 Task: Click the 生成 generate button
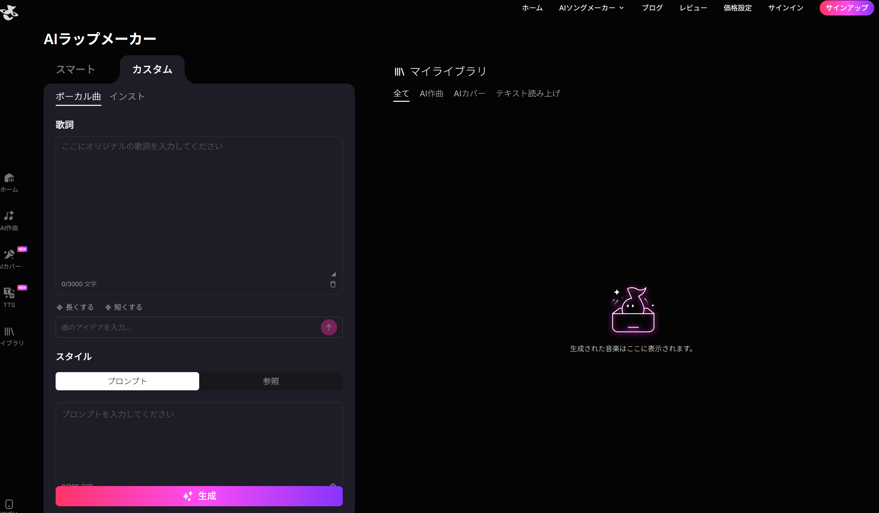[x=199, y=496]
